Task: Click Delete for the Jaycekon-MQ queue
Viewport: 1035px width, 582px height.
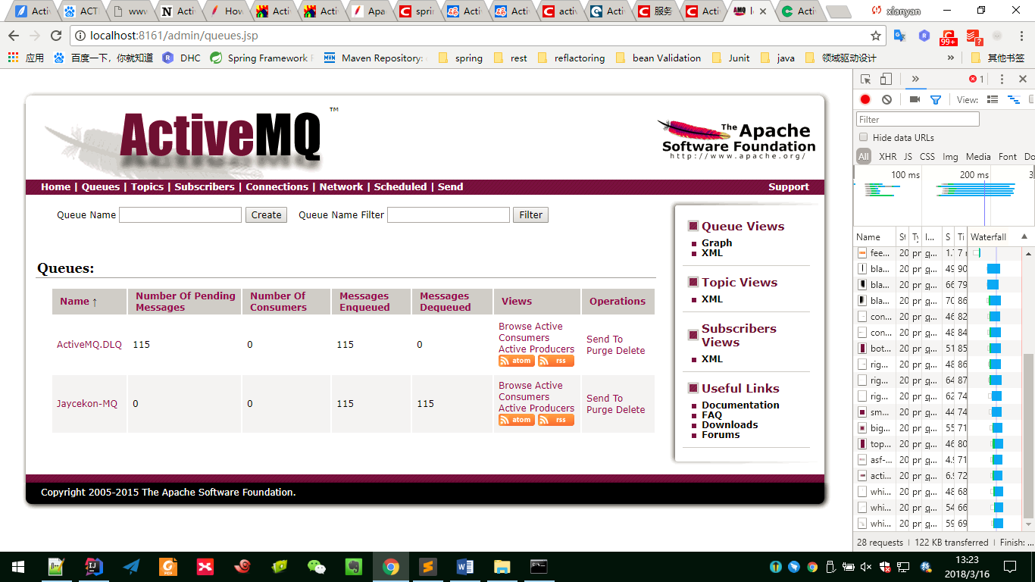Action: point(630,409)
